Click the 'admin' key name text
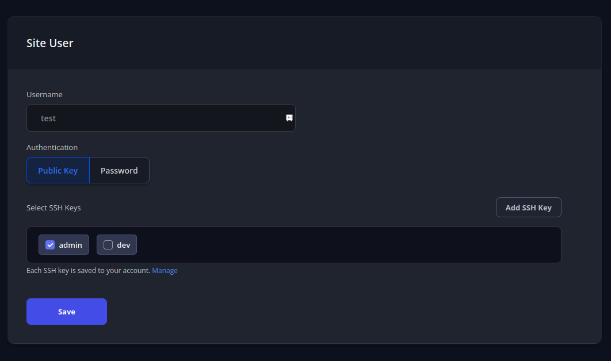This screenshot has height=361, width=611. tap(70, 245)
